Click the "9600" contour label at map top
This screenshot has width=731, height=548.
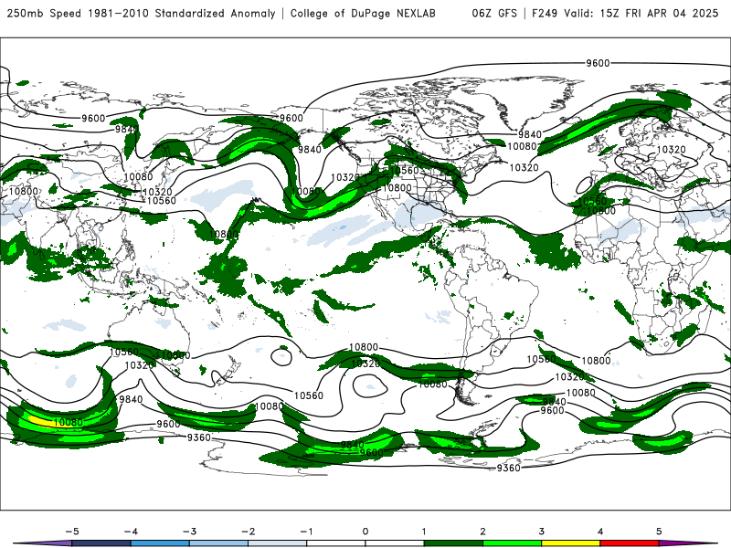598,63
